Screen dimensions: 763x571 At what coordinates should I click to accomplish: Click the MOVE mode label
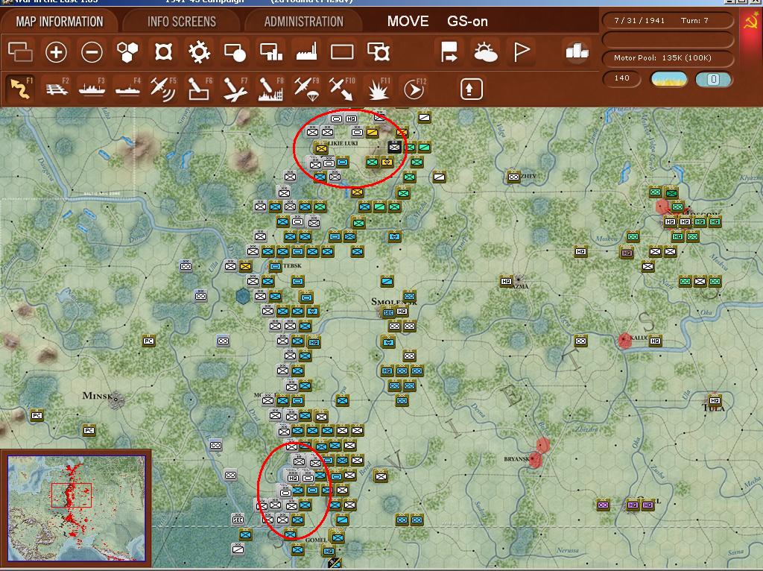(408, 22)
